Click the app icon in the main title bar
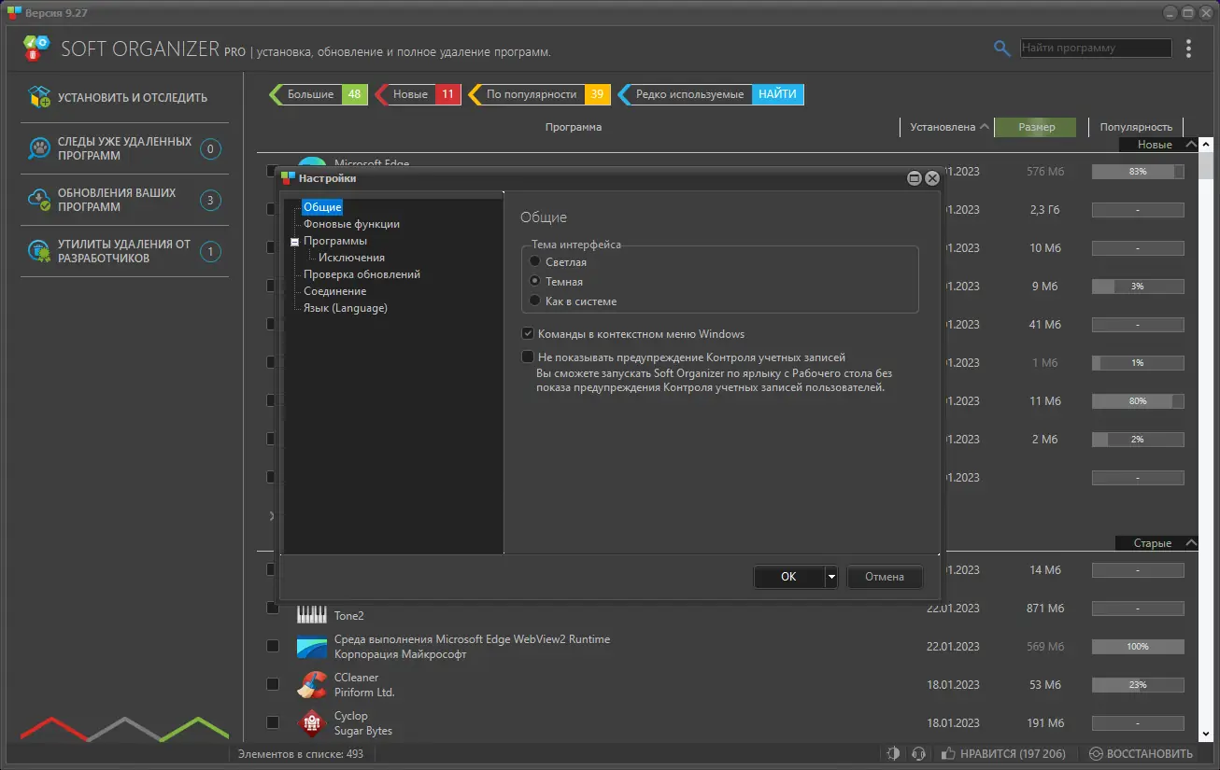 click(14, 12)
